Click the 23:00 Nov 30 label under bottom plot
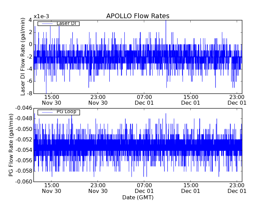This screenshot has height=202, width=269. click(98, 188)
